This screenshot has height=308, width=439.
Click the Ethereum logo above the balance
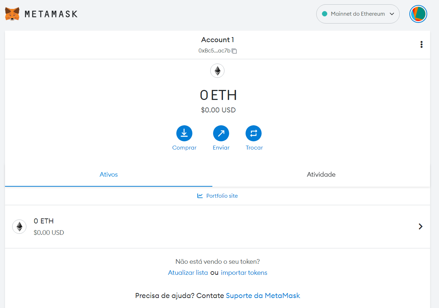217,71
